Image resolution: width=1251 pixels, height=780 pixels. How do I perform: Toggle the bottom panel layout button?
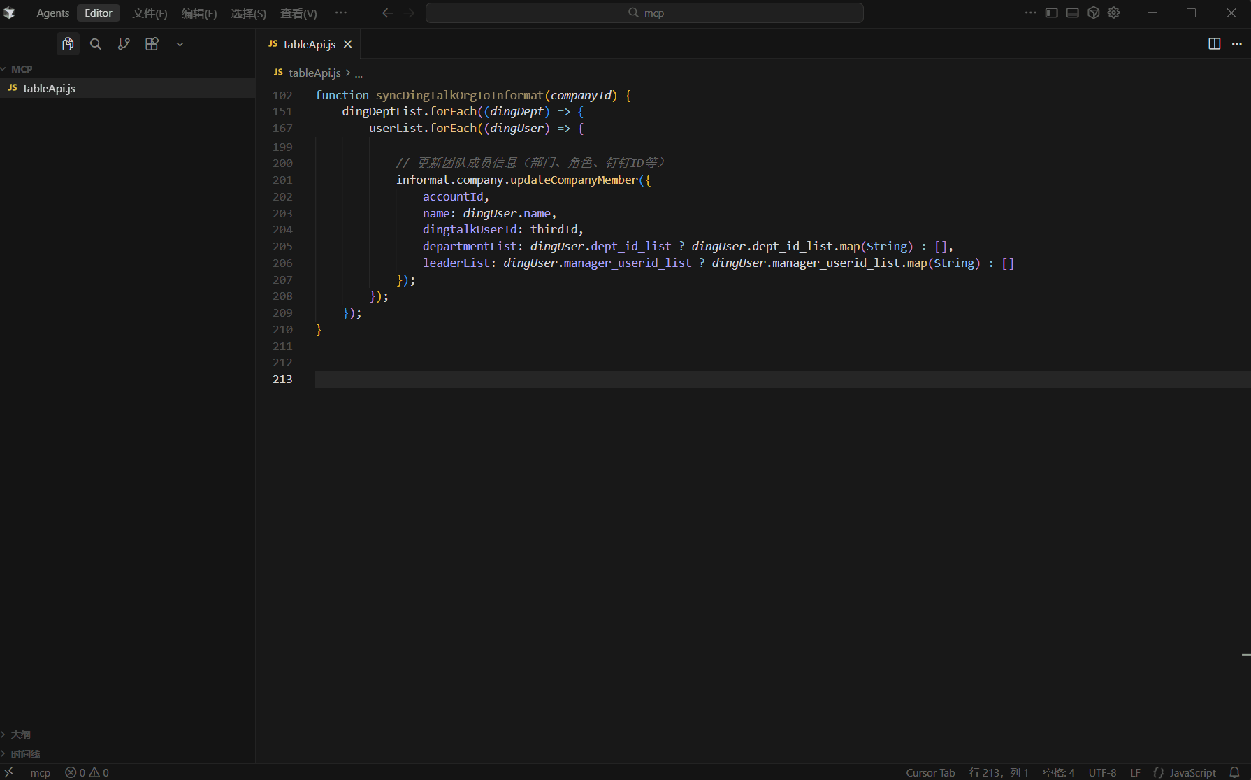tap(1072, 13)
